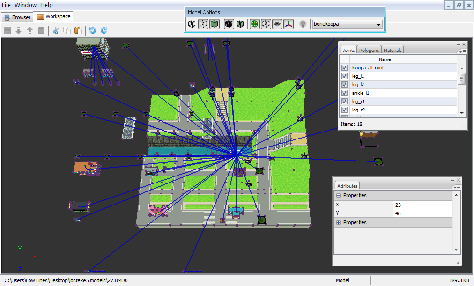This screenshot has width=474, height=286.
Task: Undo with the blue counterclockwise arrow
Action: tap(92, 30)
